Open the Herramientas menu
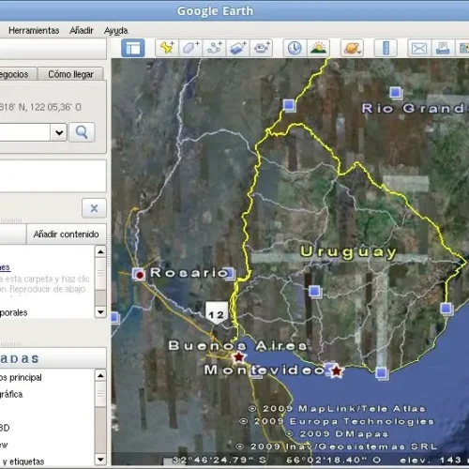The image size is (469, 469). click(x=34, y=30)
